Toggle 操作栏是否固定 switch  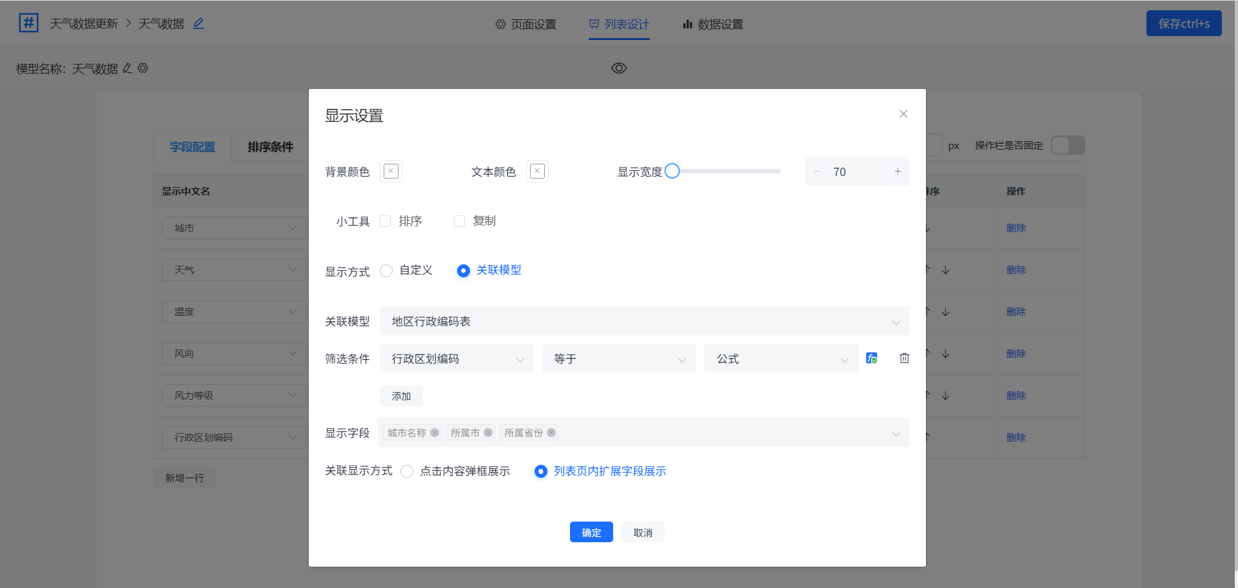1068,145
